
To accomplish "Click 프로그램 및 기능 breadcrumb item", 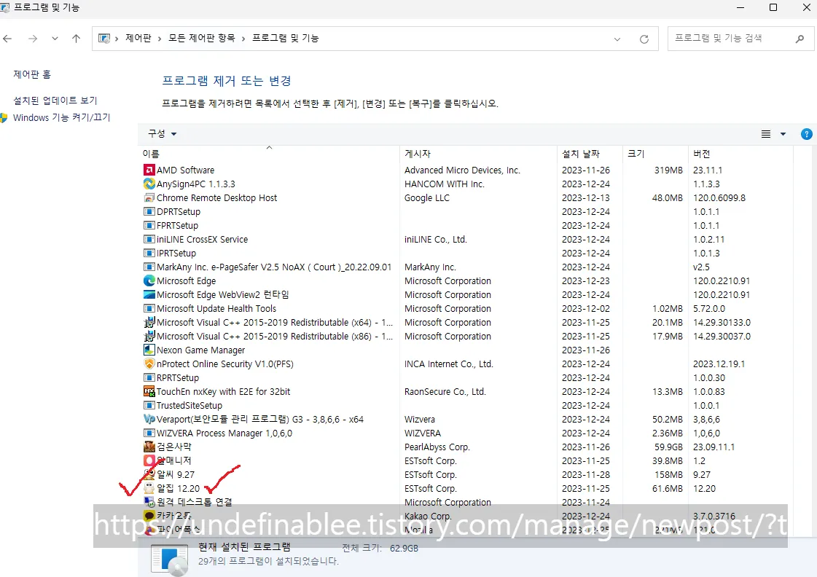I will tap(286, 38).
